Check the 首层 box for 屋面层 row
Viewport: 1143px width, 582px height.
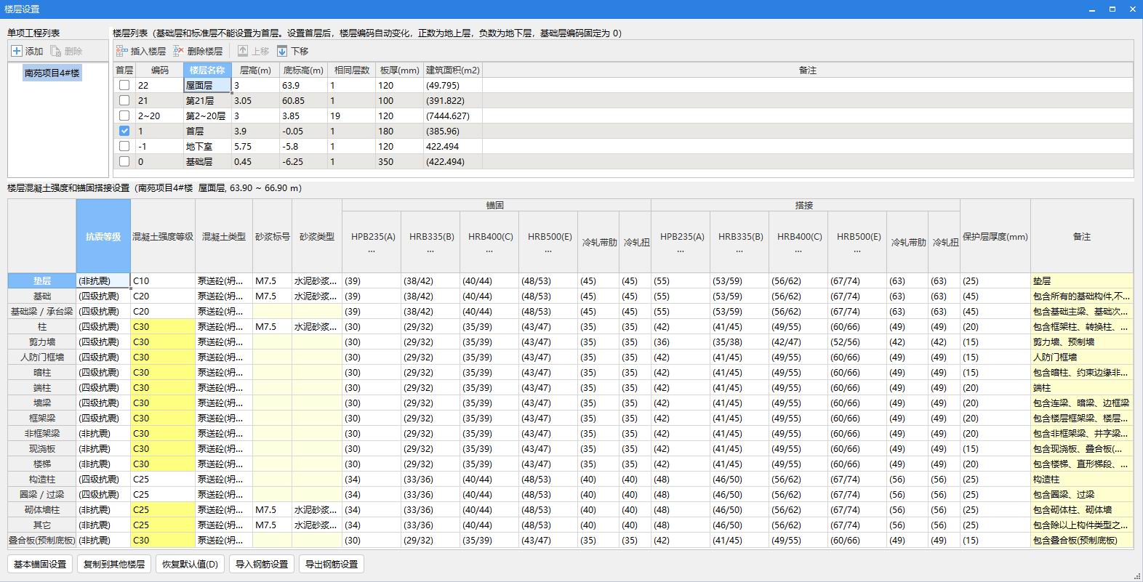click(x=124, y=85)
